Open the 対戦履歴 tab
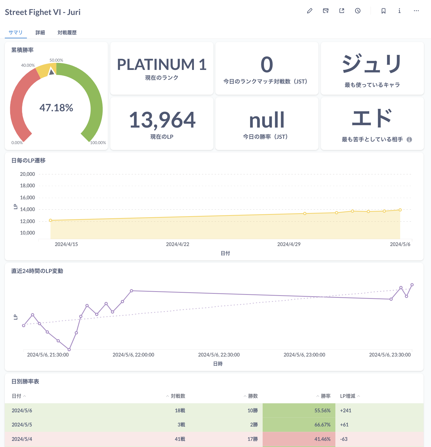 pos(67,33)
